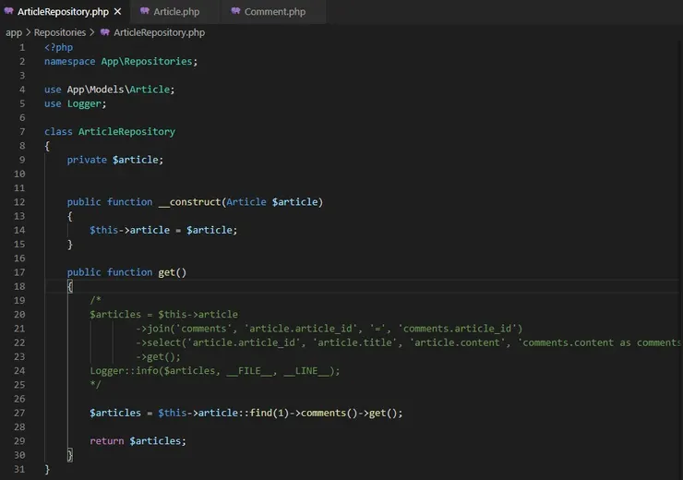Screen dimensions: 683x480
Task: Open the 'app' breadcrumb folder
Action: (x=14, y=32)
